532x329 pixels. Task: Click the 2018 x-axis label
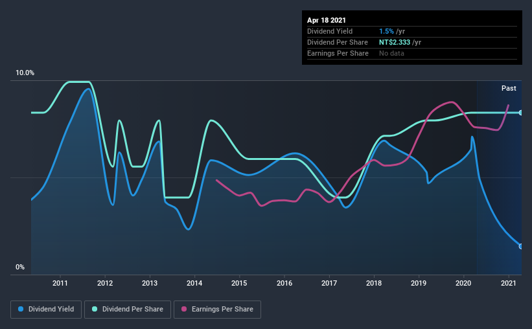(x=374, y=283)
